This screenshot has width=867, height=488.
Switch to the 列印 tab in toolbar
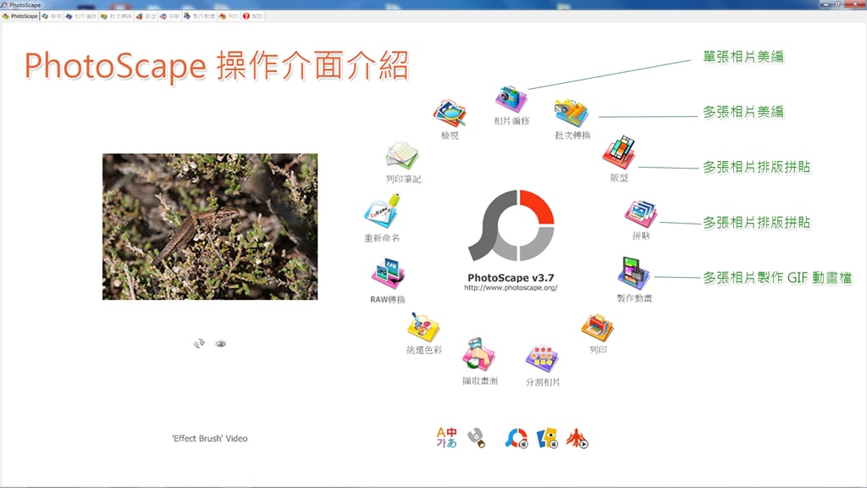coord(229,16)
